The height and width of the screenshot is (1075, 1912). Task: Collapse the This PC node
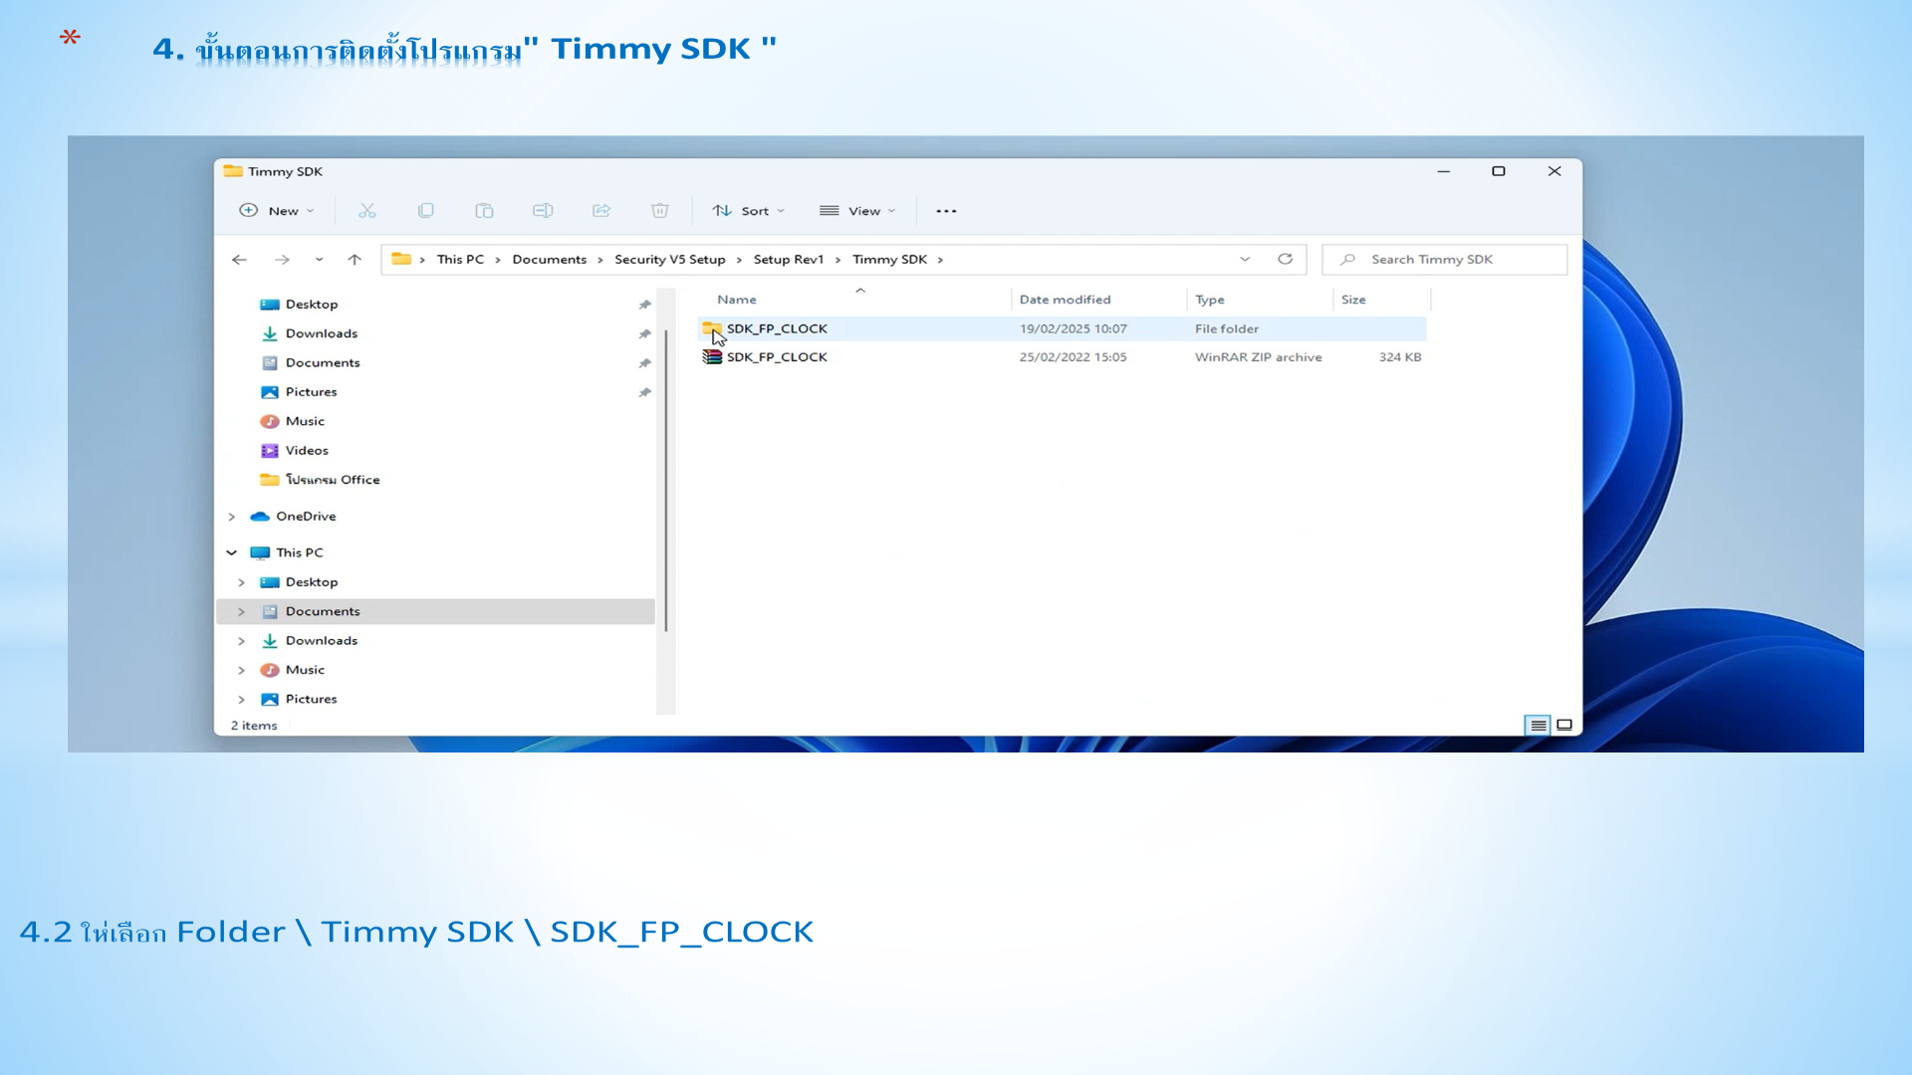pos(231,552)
